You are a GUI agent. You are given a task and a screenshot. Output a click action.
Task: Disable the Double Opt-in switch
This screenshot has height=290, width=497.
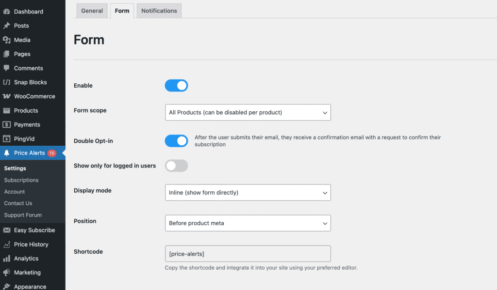click(176, 141)
